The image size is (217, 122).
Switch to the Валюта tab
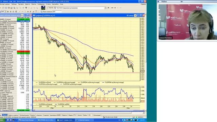[x=33, y=115]
